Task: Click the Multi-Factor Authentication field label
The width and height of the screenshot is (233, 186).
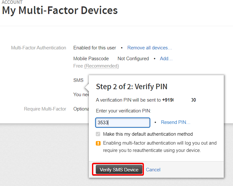Action: click(x=39, y=48)
